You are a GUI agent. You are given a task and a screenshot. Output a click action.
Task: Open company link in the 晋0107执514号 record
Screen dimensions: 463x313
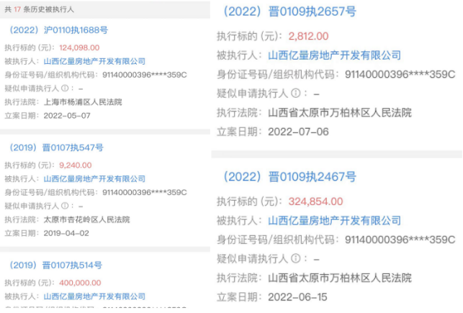[94, 296]
